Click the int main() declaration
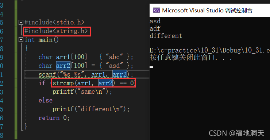The height and width of the screenshot is (140, 270). (42, 40)
